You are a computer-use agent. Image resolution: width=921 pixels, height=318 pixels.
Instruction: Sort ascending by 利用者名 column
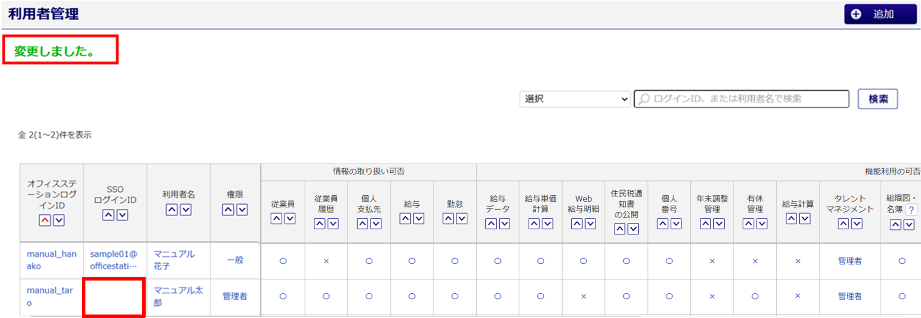click(172, 210)
